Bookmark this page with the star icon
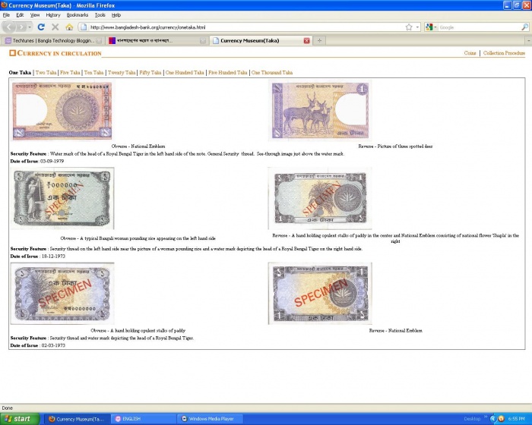The image size is (532, 425). (x=409, y=27)
